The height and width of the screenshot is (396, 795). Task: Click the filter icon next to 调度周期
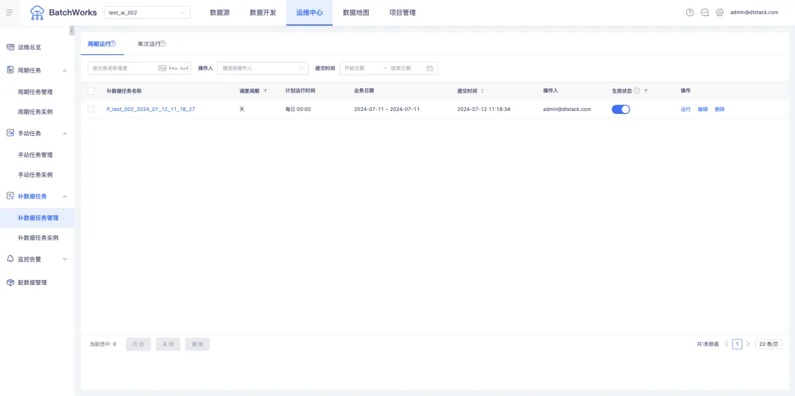coord(266,91)
